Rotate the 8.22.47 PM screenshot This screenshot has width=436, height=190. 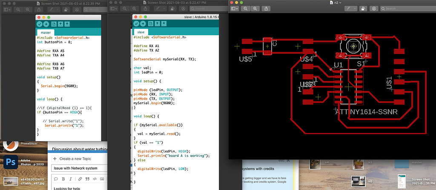pyautogui.click(x=173, y=9)
